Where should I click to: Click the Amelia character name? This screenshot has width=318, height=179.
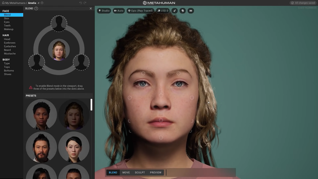coord(32,3)
